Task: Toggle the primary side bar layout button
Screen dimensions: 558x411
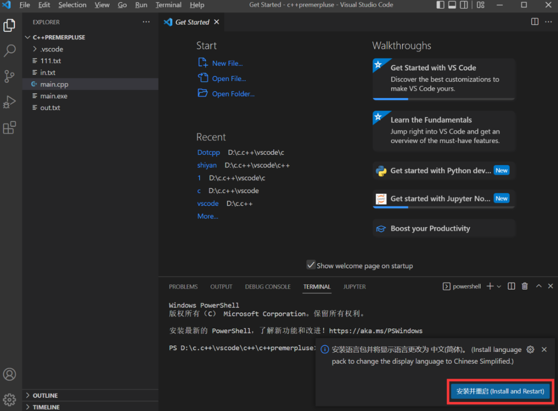Action: (440, 5)
